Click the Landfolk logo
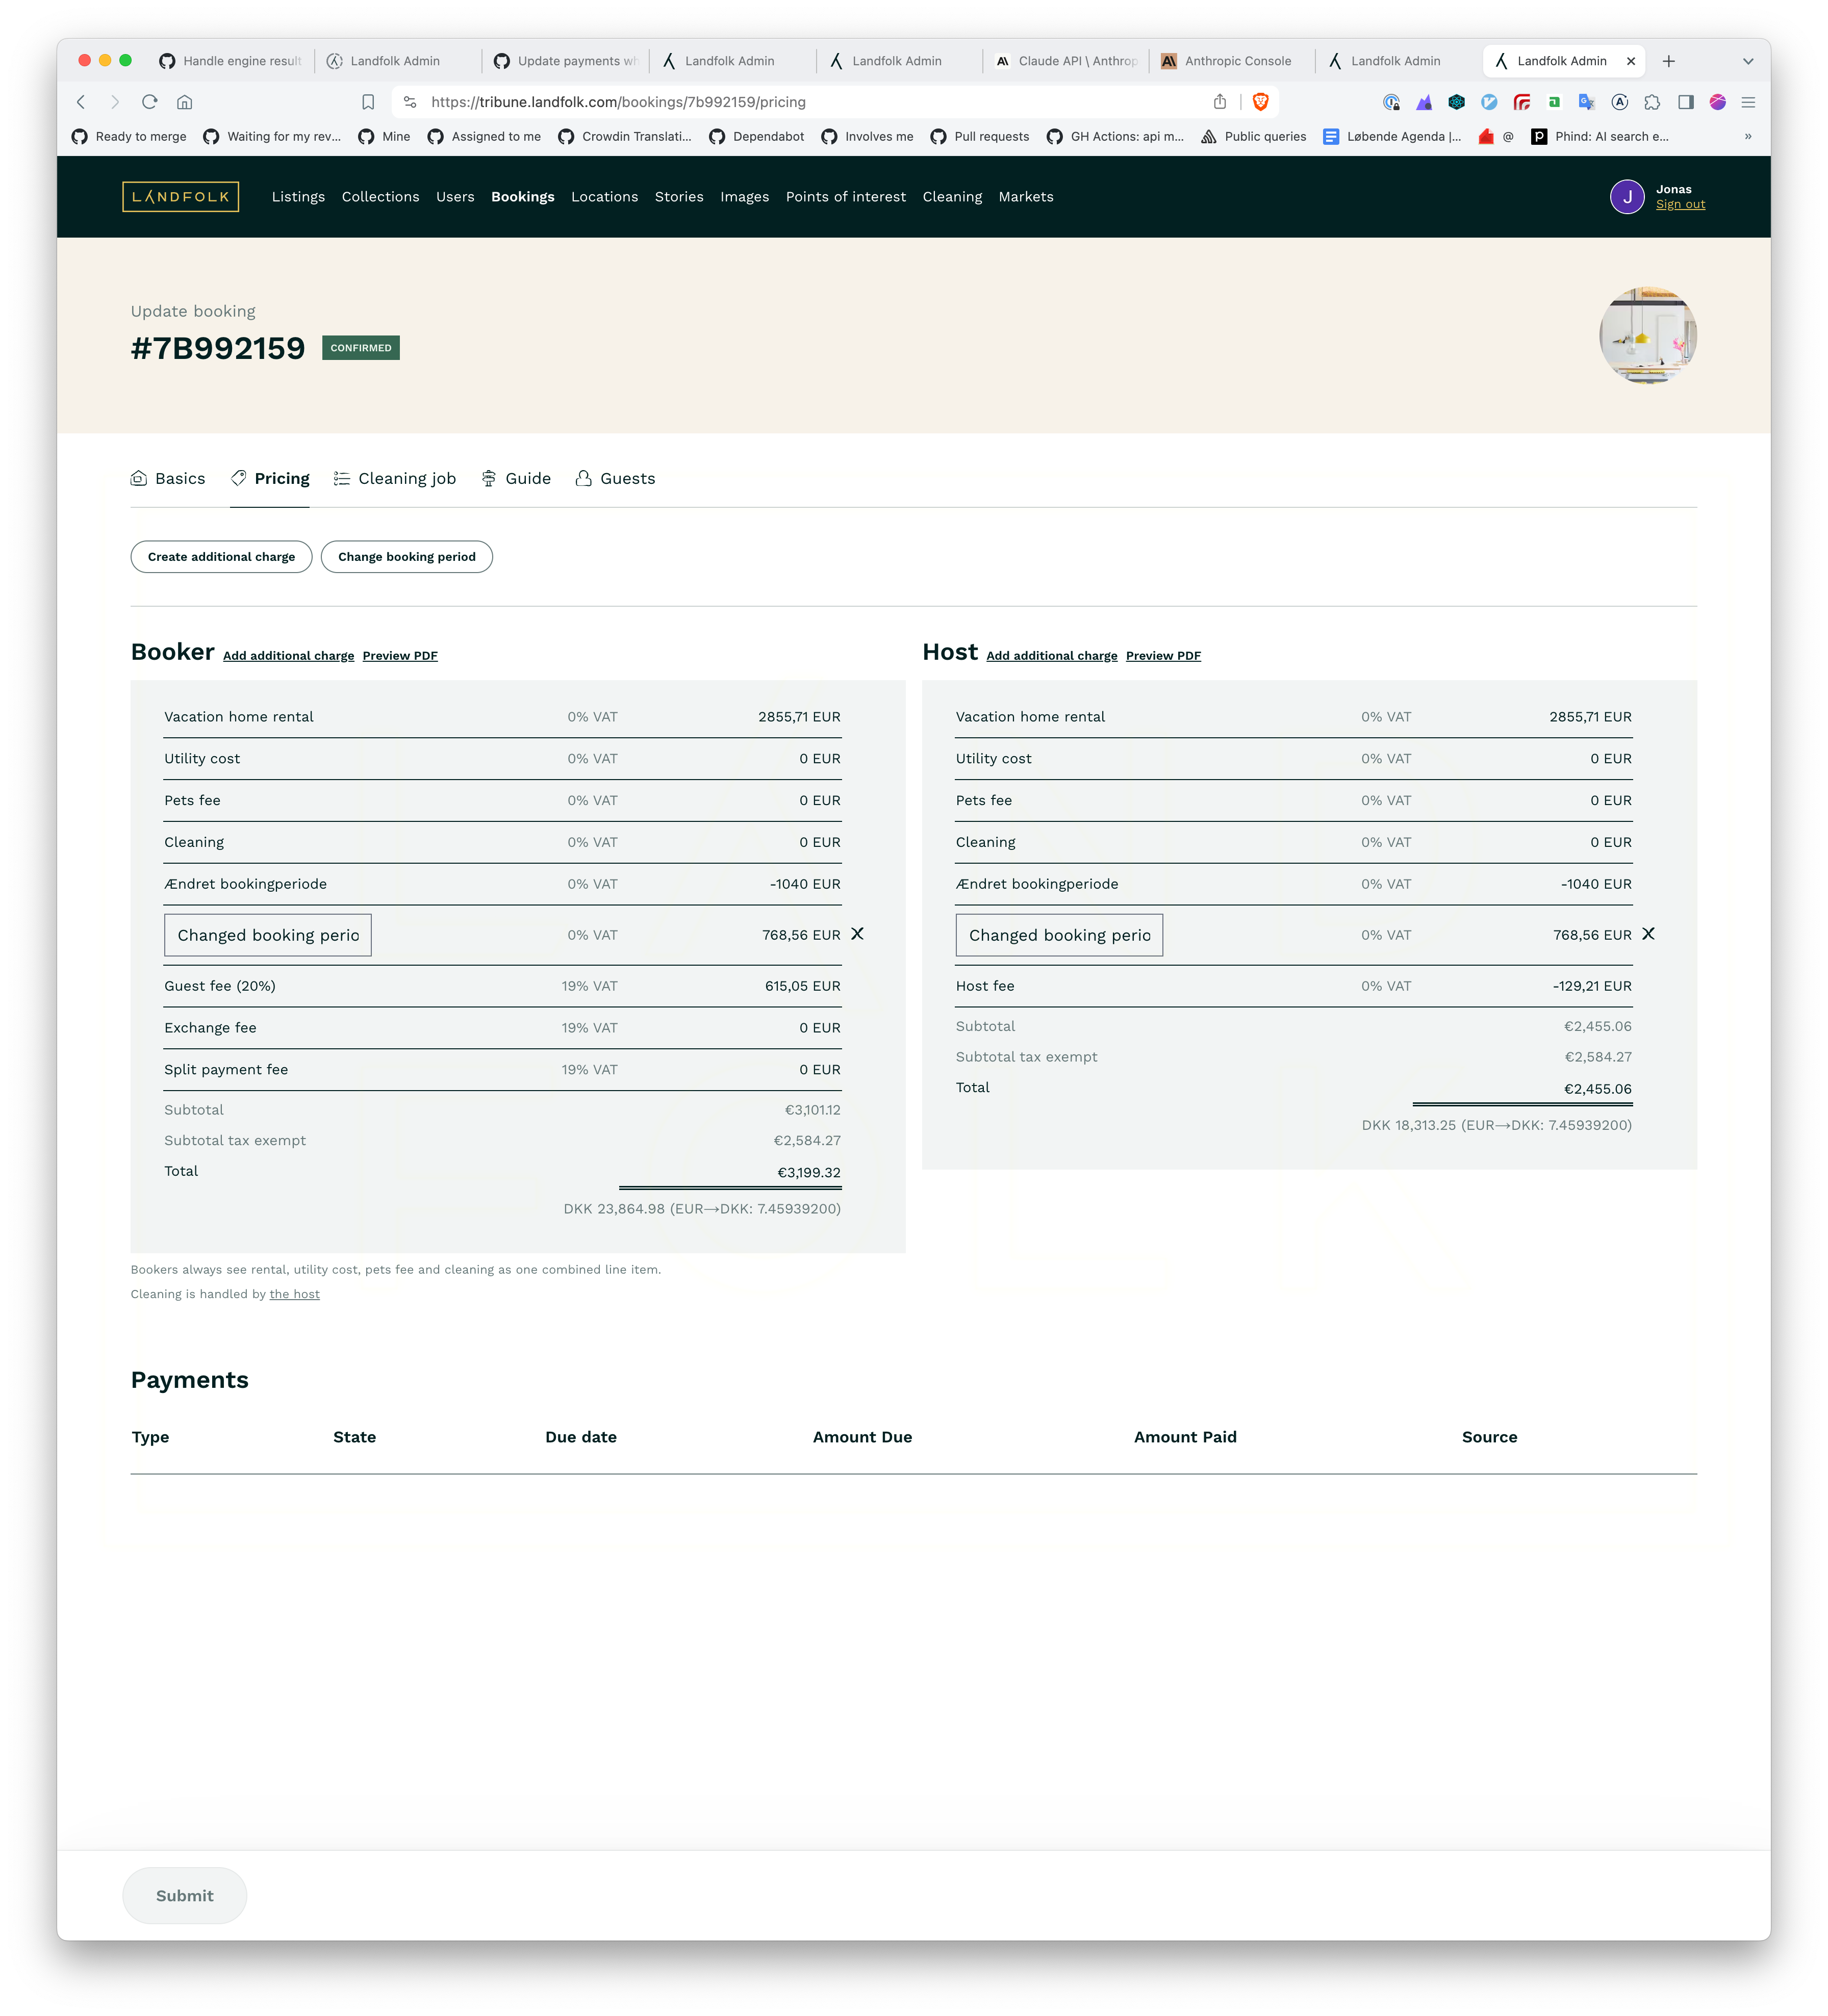The height and width of the screenshot is (2016, 1828). tap(180, 197)
